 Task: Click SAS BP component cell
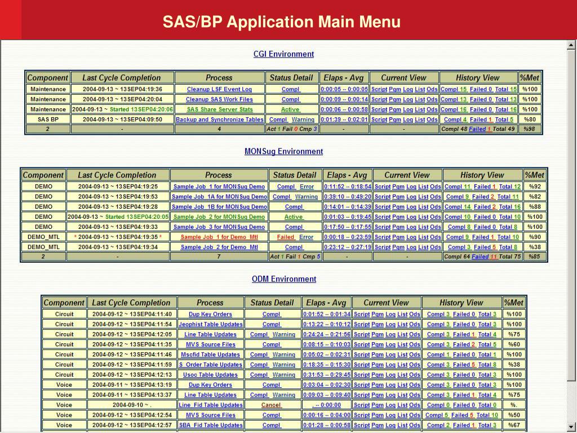(48, 120)
